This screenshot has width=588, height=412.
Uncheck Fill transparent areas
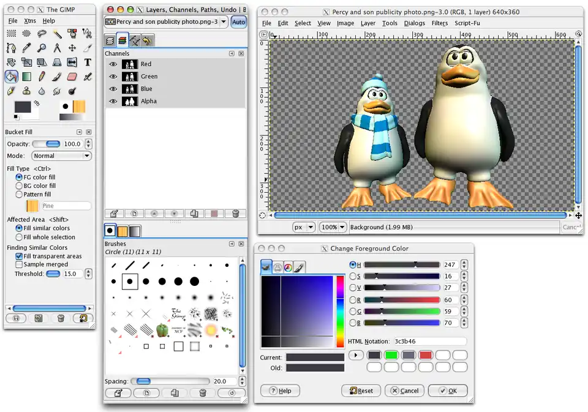click(x=19, y=256)
